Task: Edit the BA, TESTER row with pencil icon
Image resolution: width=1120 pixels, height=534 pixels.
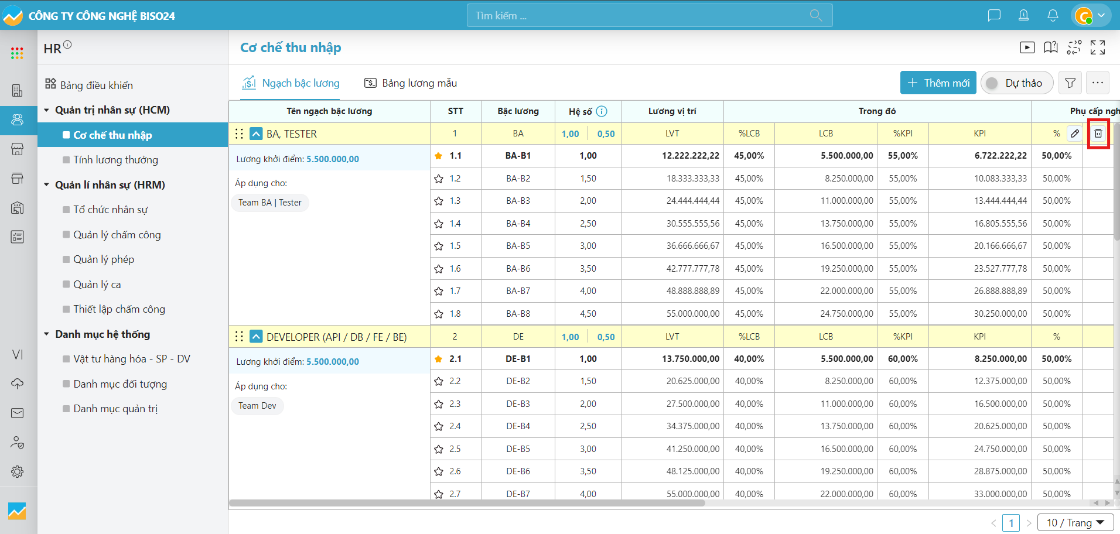Action: 1075,133
